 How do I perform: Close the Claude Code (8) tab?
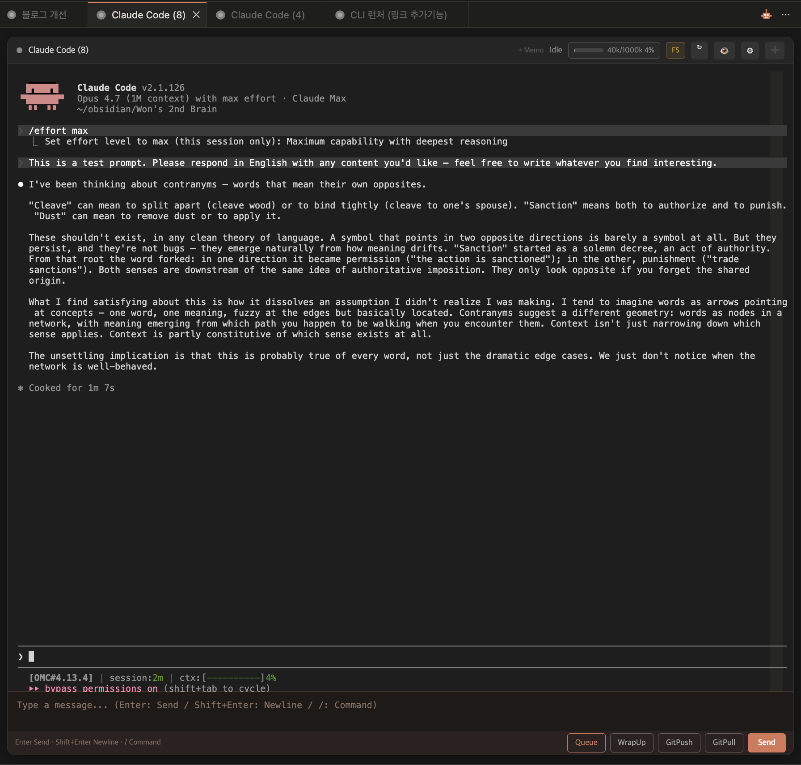click(x=196, y=15)
